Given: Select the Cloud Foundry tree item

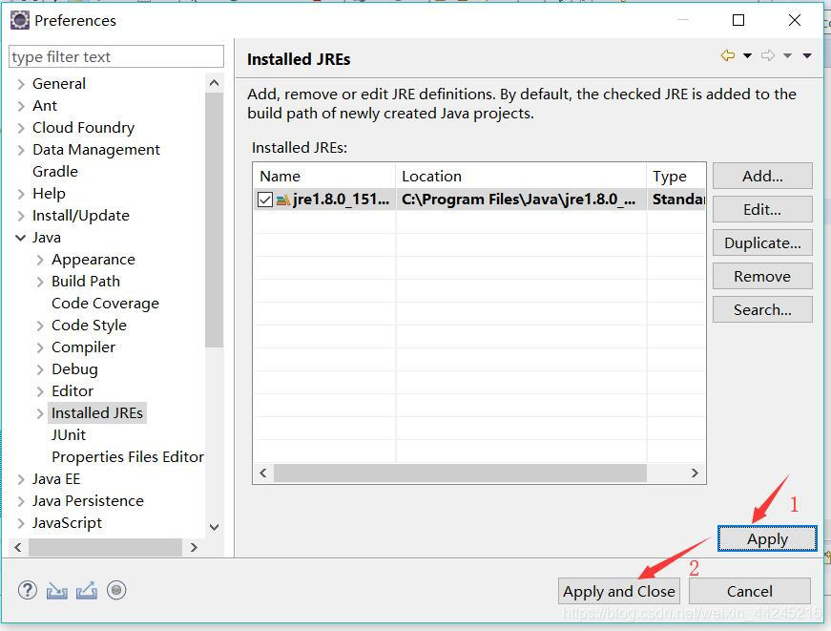Looking at the screenshot, I should [x=83, y=127].
